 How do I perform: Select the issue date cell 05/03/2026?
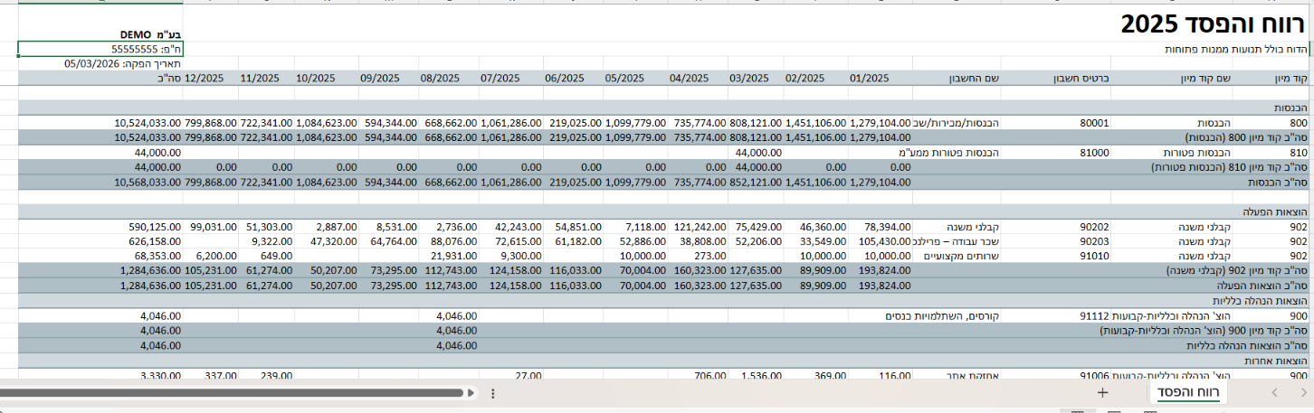100,64
